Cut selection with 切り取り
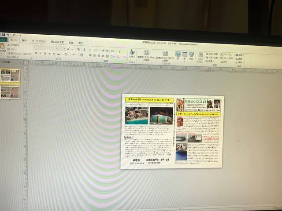The image size is (282, 211). click(x=13, y=45)
